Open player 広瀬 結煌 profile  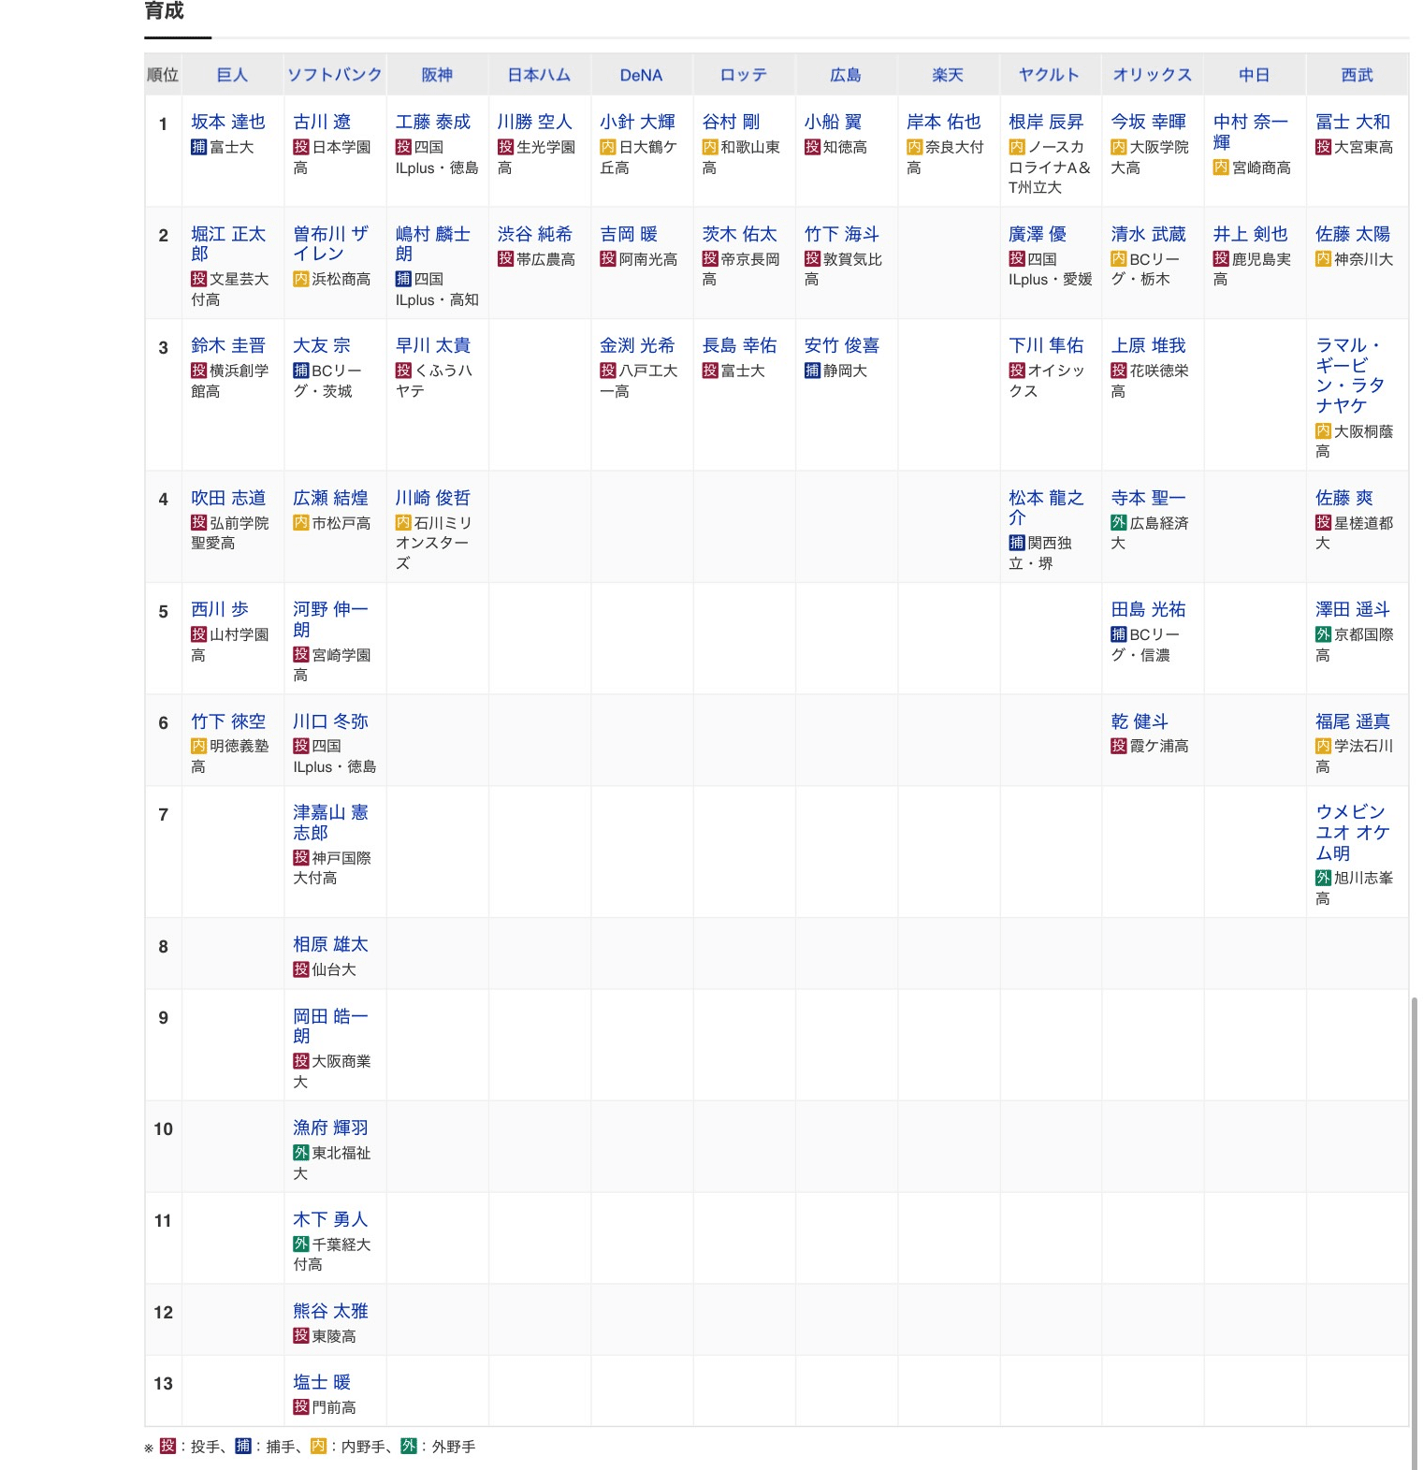(x=330, y=498)
